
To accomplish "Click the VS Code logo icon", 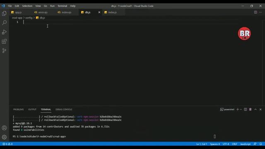I will 3,6.
